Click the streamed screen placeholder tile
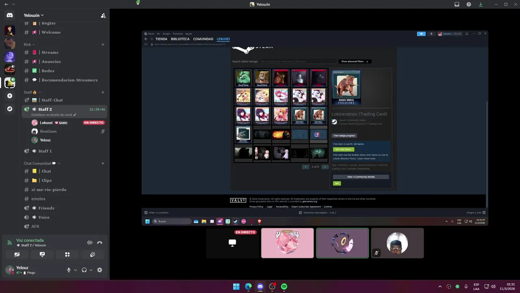Viewport: 520px width, 293px height. point(232,243)
